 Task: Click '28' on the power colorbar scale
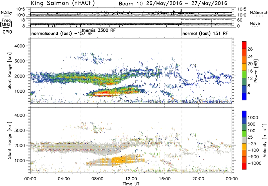pos(250,49)
